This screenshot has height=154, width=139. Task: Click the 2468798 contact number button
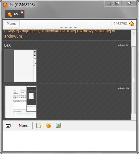[x=120, y=24]
